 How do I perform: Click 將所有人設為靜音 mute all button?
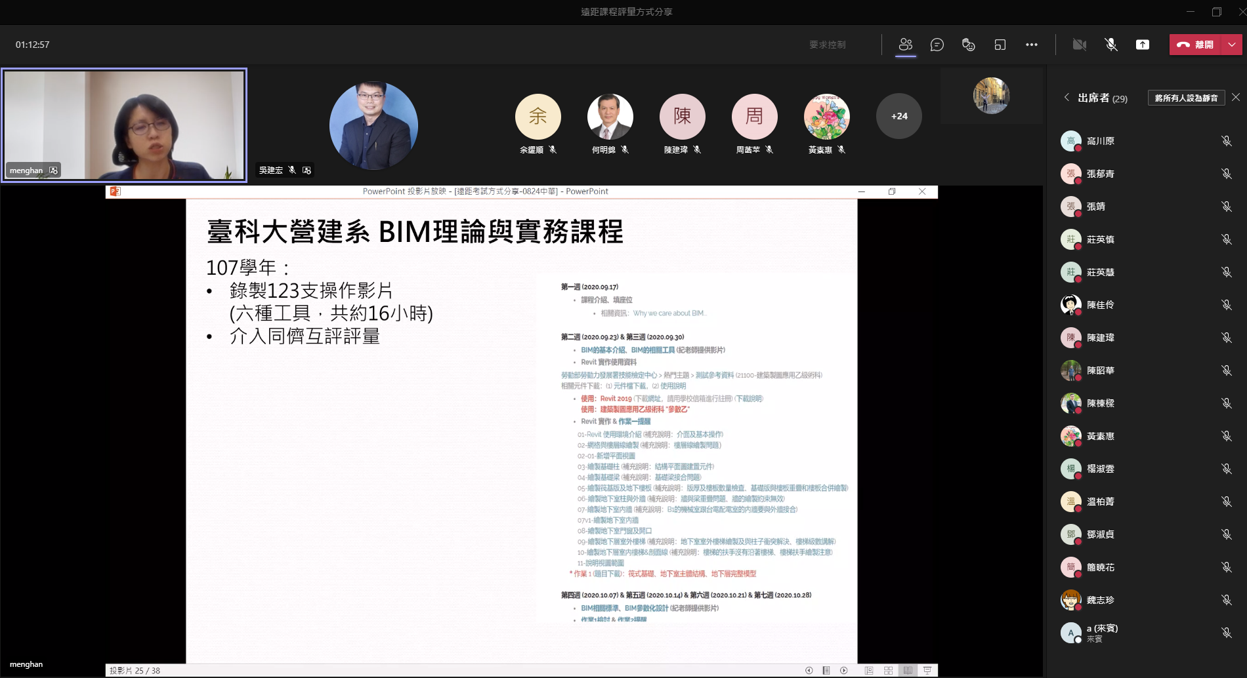click(x=1186, y=98)
